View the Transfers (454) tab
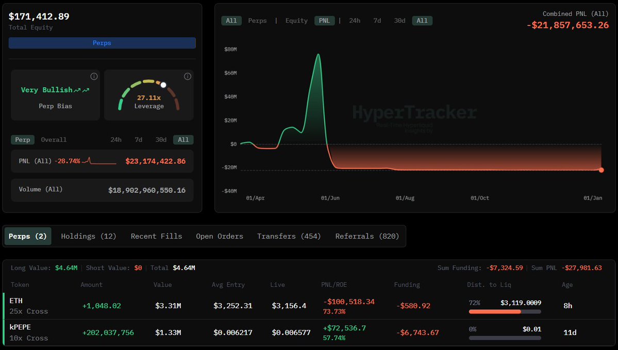The image size is (618, 350). click(289, 236)
